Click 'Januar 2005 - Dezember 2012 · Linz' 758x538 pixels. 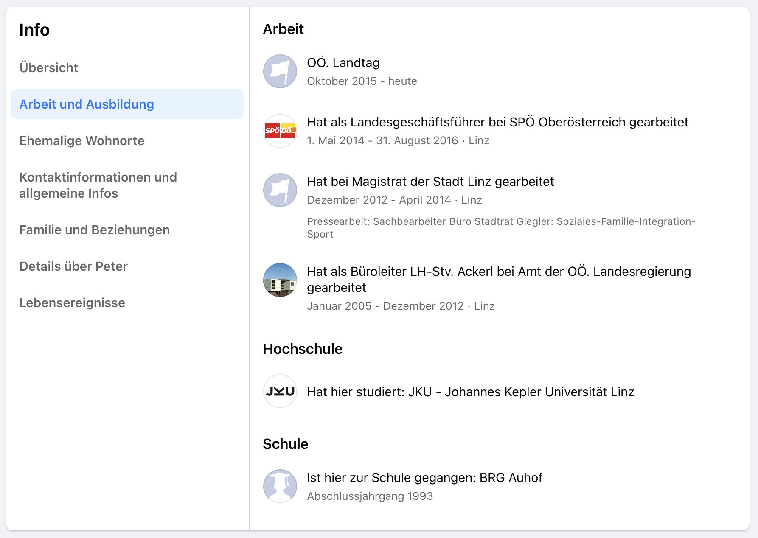click(x=401, y=306)
